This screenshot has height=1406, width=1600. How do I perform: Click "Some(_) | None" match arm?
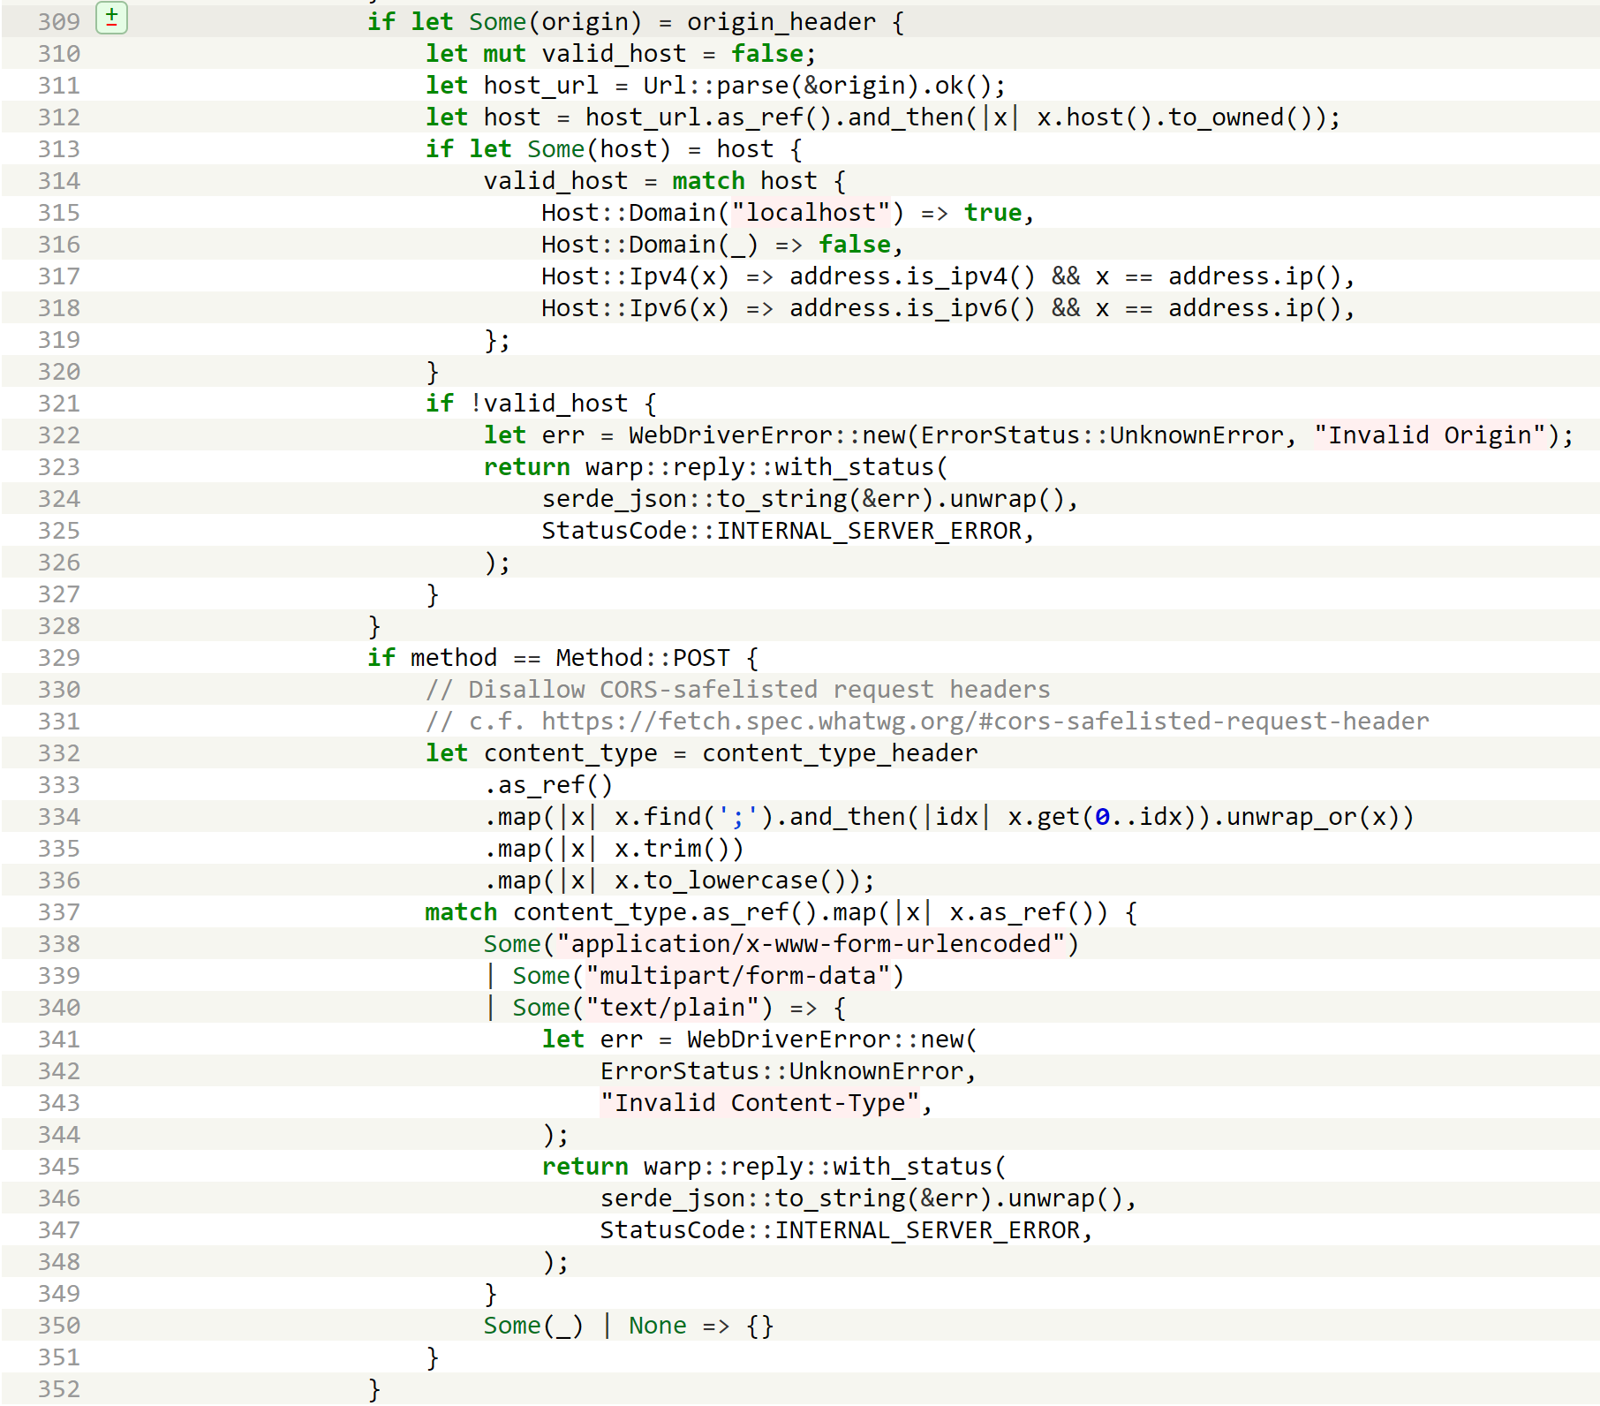[584, 1326]
